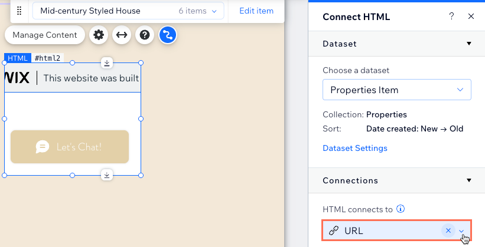This screenshot has width=485, height=247.
Task: Click the blue connect to data icon
Action: tap(168, 35)
